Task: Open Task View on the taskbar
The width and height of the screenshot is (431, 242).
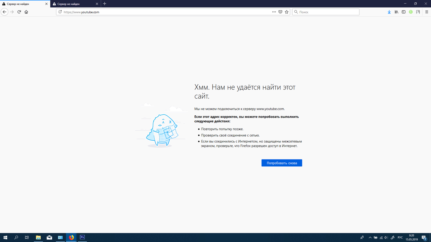Action: (x=27, y=237)
